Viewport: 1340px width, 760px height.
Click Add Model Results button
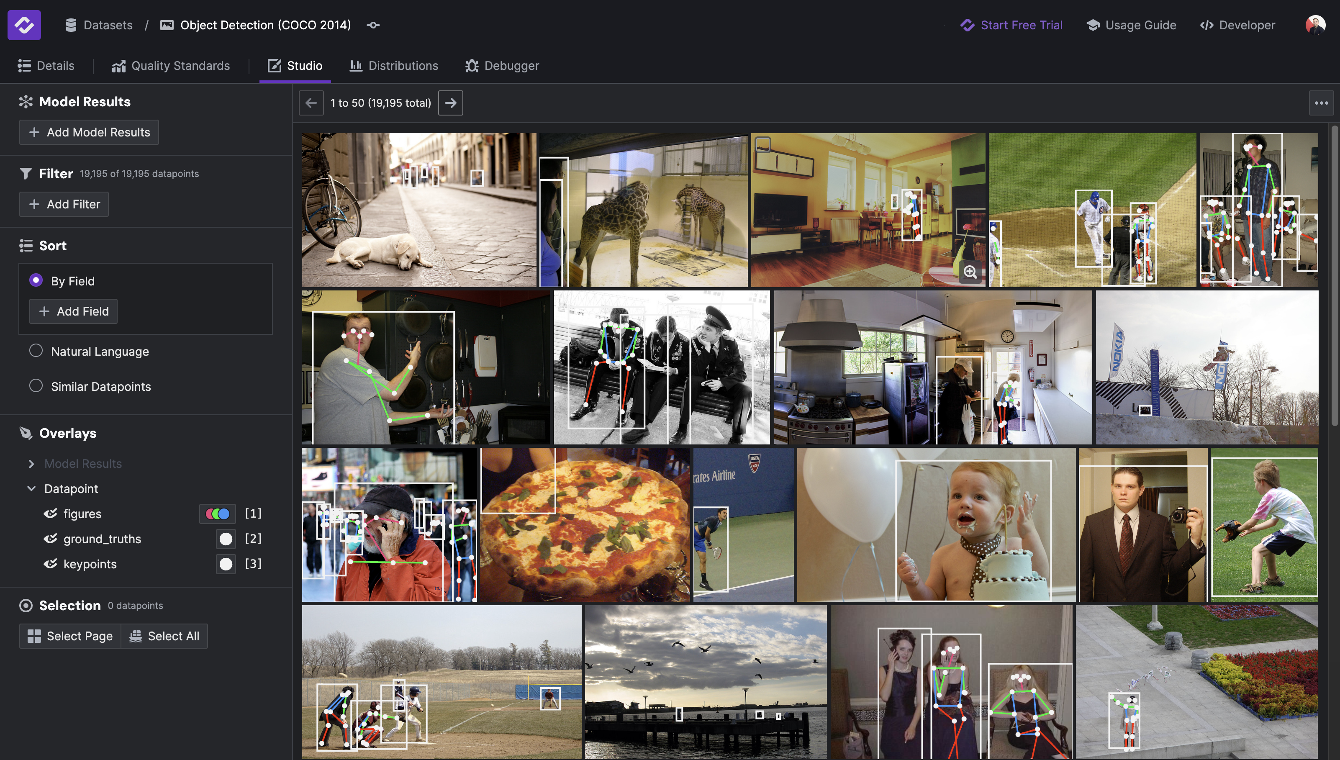[89, 132]
